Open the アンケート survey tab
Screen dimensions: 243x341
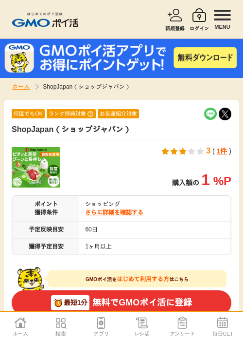point(182,327)
